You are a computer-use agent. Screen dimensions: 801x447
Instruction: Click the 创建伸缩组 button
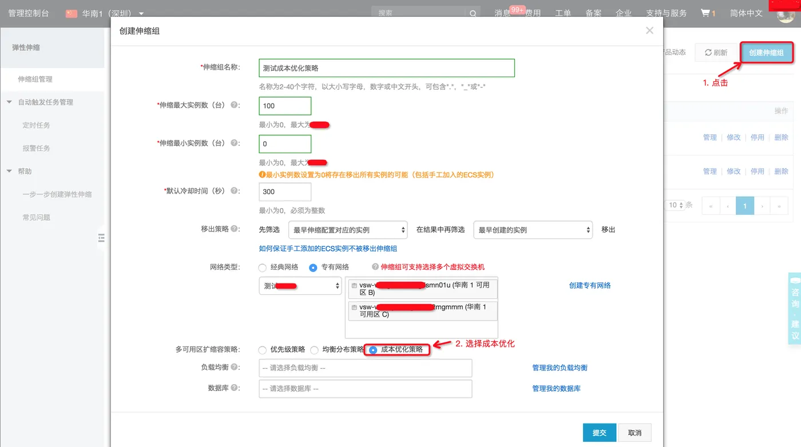click(766, 53)
